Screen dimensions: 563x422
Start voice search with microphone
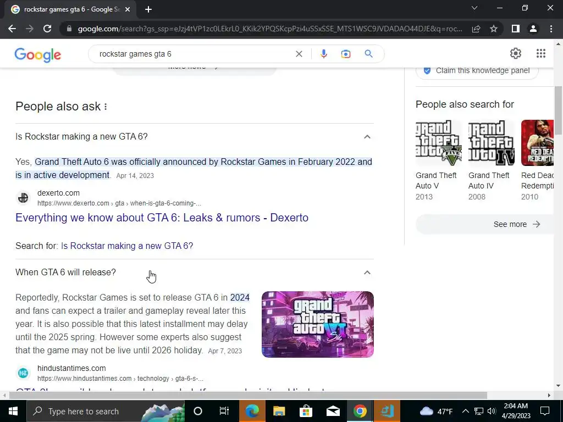323,54
